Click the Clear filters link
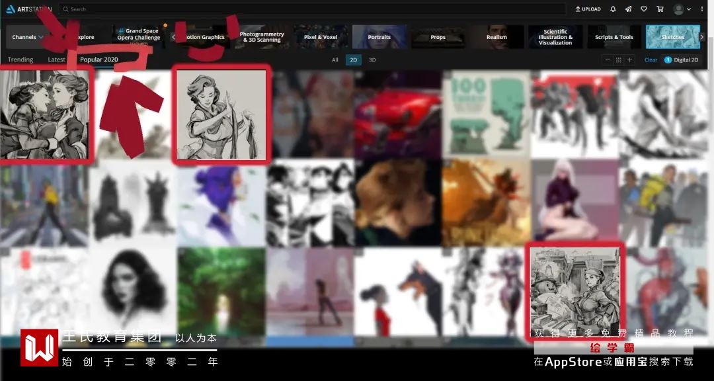Screen dimensions: 714x381 point(651,60)
